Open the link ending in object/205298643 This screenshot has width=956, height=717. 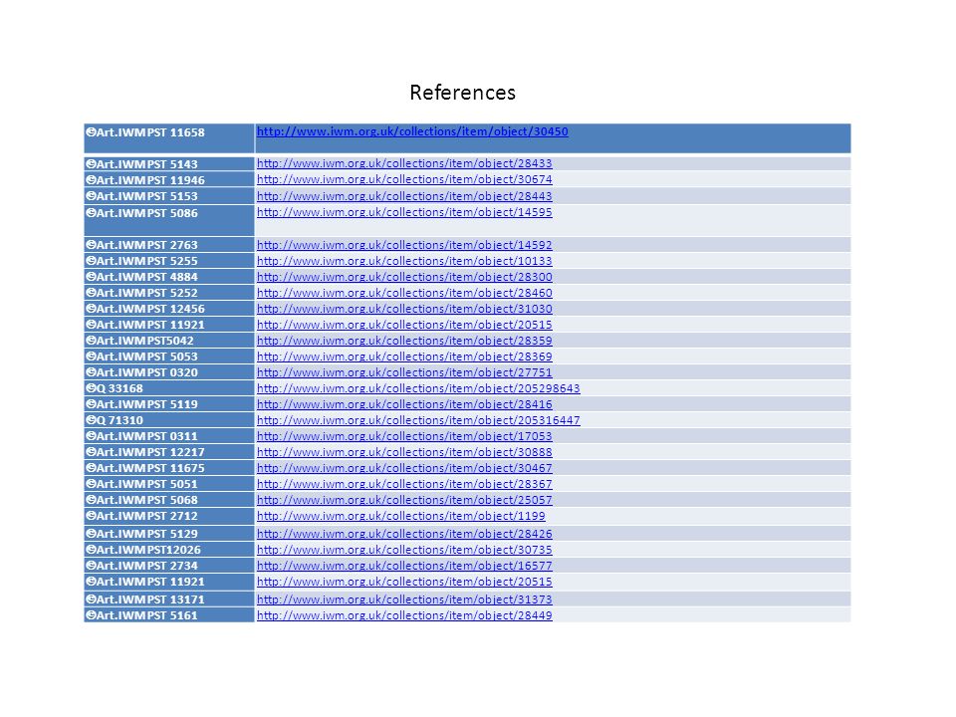(x=418, y=388)
